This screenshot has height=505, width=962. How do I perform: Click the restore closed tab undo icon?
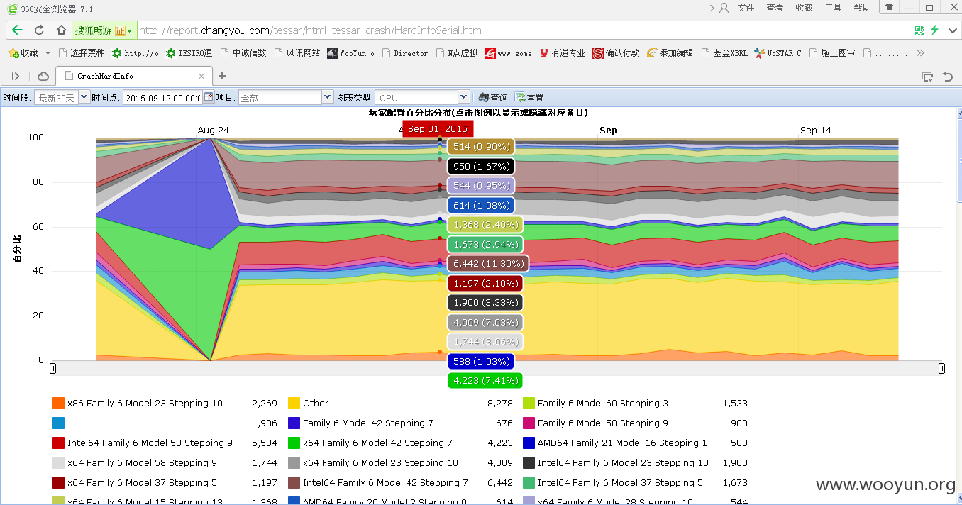pyautogui.click(x=947, y=76)
